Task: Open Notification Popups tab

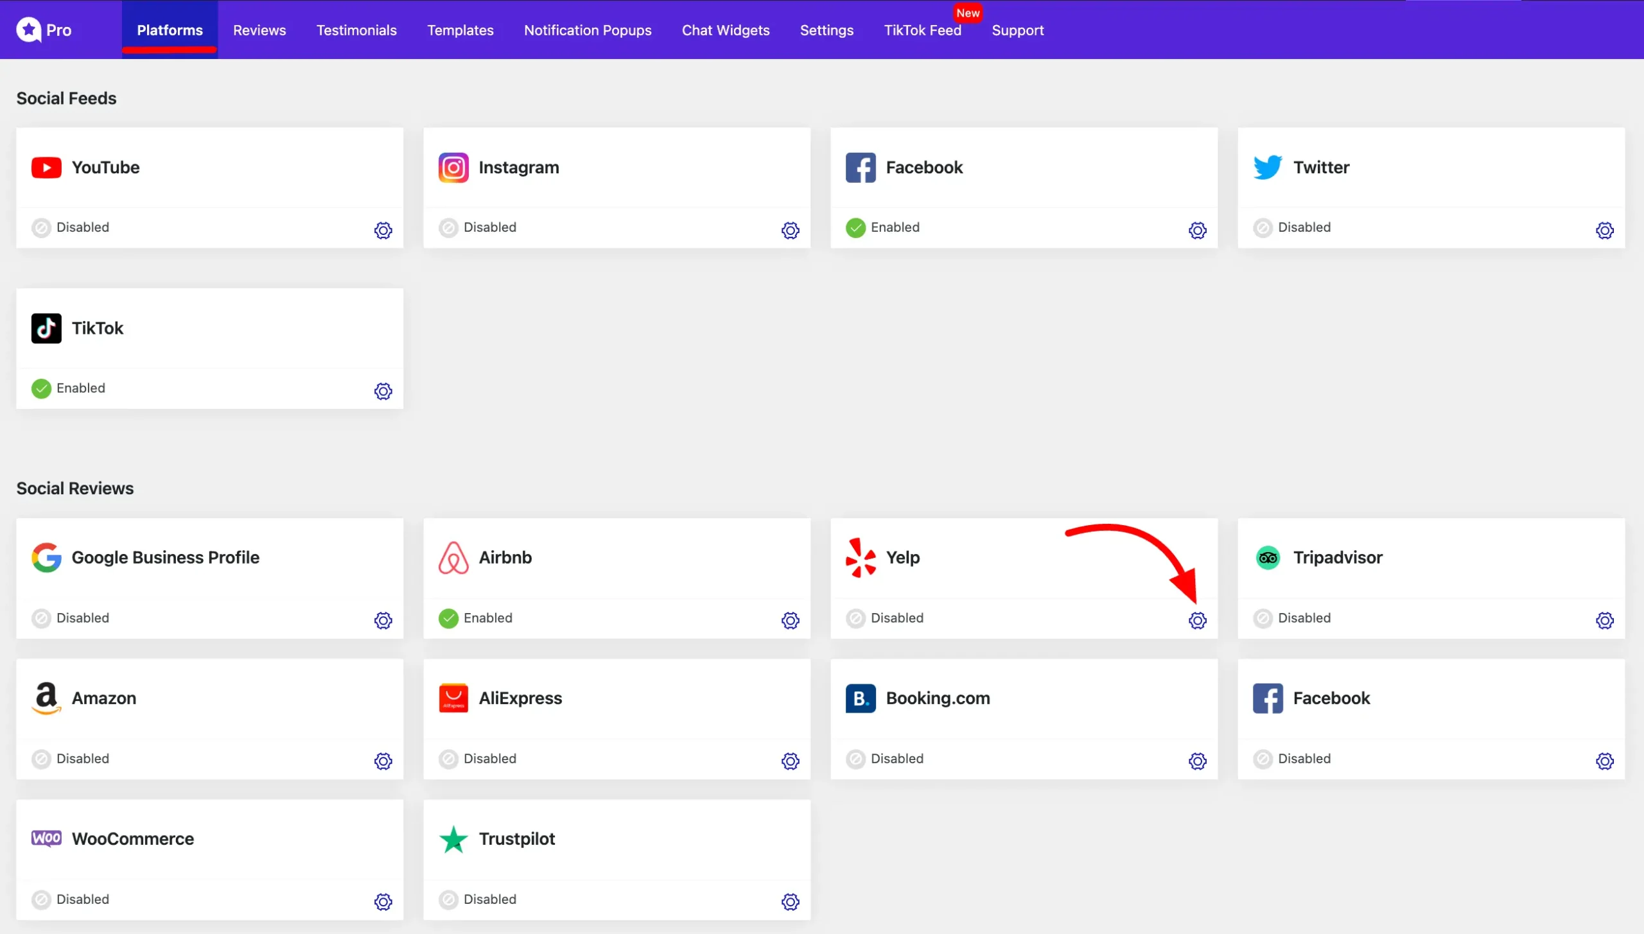Action: 588,30
